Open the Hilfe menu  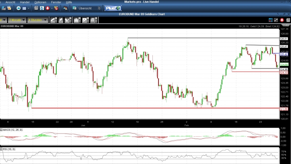pyautogui.click(x=69, y=2)
